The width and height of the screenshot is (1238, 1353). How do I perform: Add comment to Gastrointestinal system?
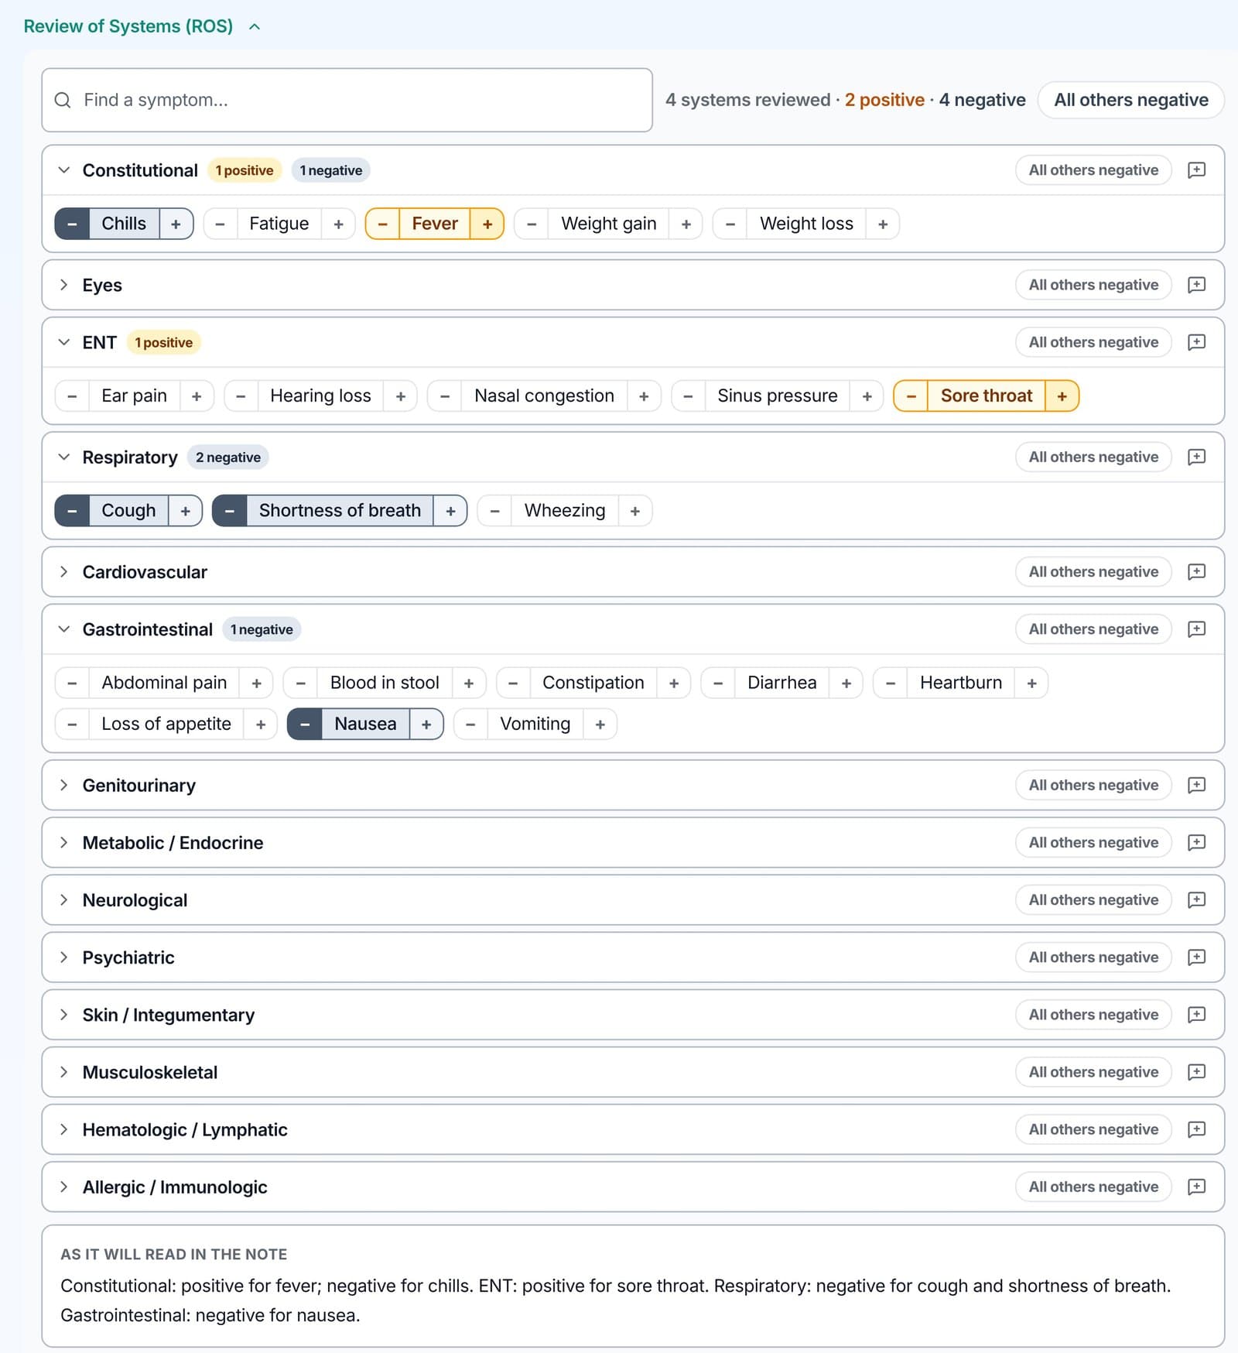(1196, 629)
